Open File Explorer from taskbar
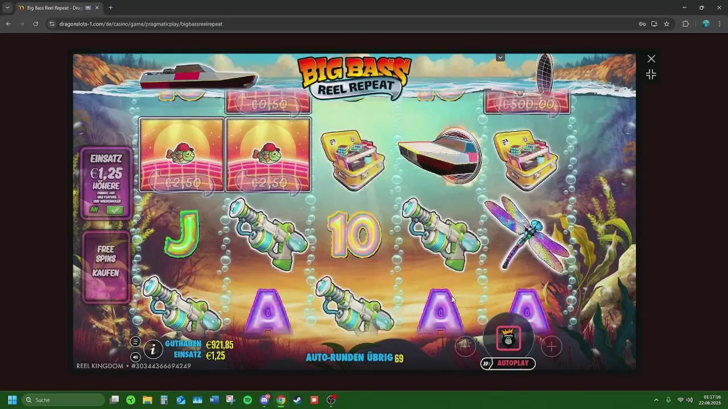This screenshot has height=409, width=728. click(x=147, y=400)
